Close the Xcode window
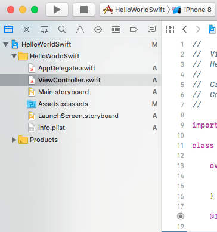Screen dimensions: 217x232 click(11, 10)
